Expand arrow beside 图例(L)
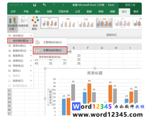 tap(31, 71)
